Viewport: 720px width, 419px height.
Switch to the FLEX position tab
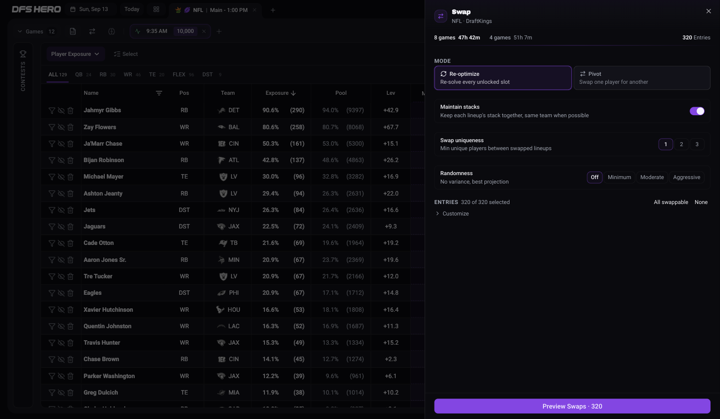[x=183, y=75]
